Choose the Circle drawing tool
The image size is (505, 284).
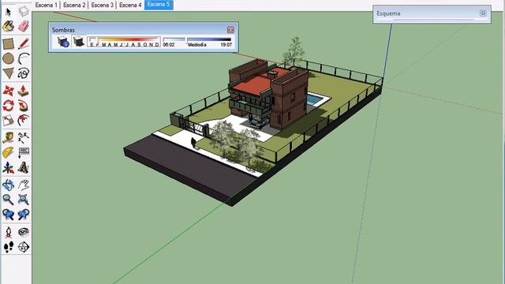click(x=9, y=58)
